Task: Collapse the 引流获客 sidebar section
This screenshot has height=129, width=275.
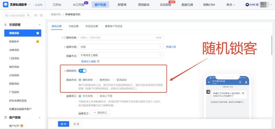Action: click(x=39, y=25)
